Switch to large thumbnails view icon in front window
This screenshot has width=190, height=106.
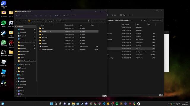pos(106,96)
